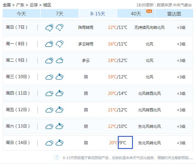Click the 19℃/12℃ temperature
This screenshot has height=164, width=196.
[118, 77]
